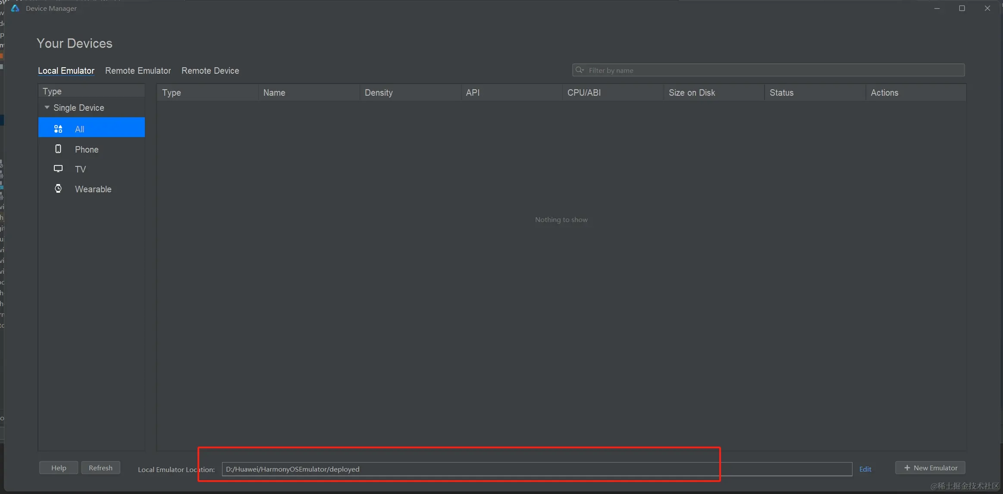Click the All devices grid icon

click(58, 129)
